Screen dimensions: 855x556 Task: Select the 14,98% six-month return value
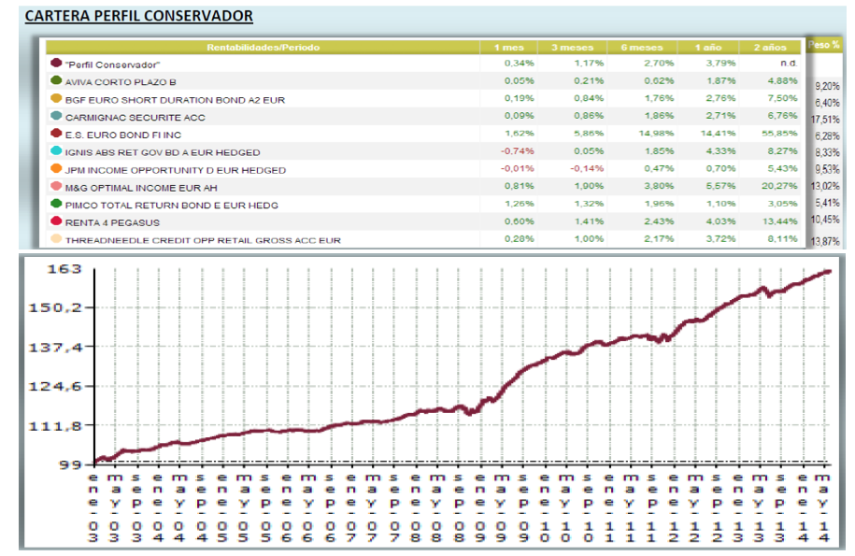657,133
